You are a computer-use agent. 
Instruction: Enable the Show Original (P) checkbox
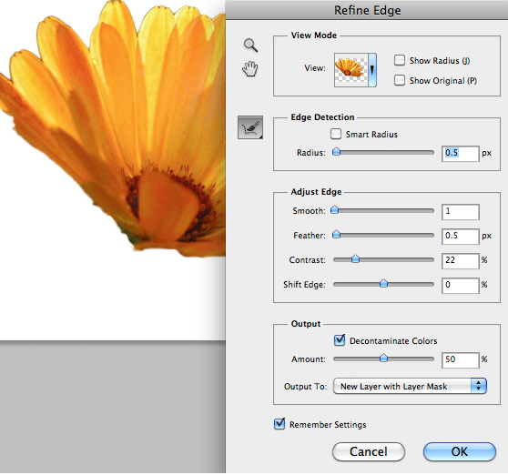tap(400, 80)
